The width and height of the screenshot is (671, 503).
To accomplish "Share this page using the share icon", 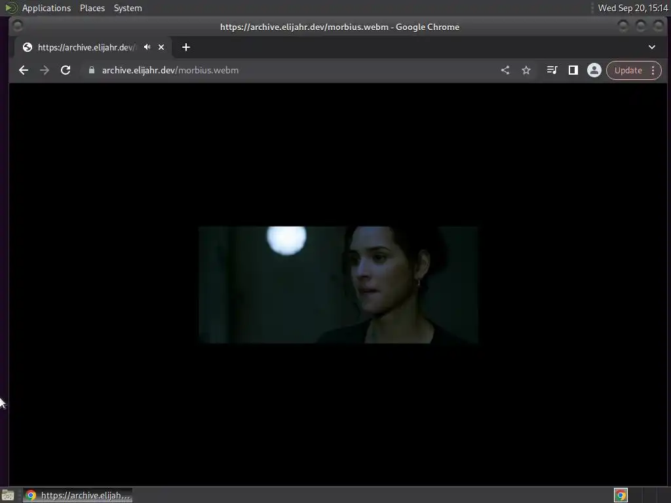I will (x=505, y=70).
